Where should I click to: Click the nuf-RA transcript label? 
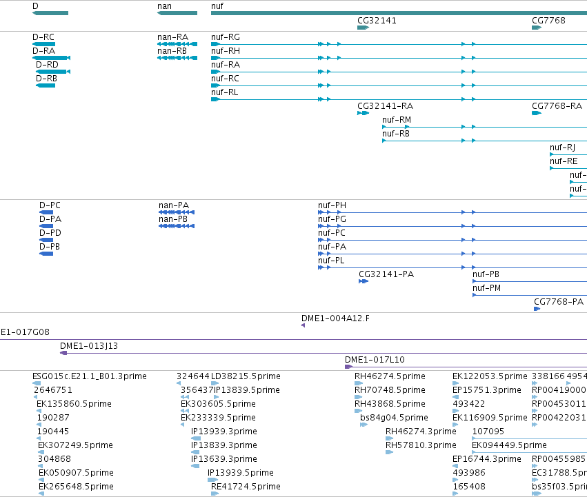[x=226, y=65]
